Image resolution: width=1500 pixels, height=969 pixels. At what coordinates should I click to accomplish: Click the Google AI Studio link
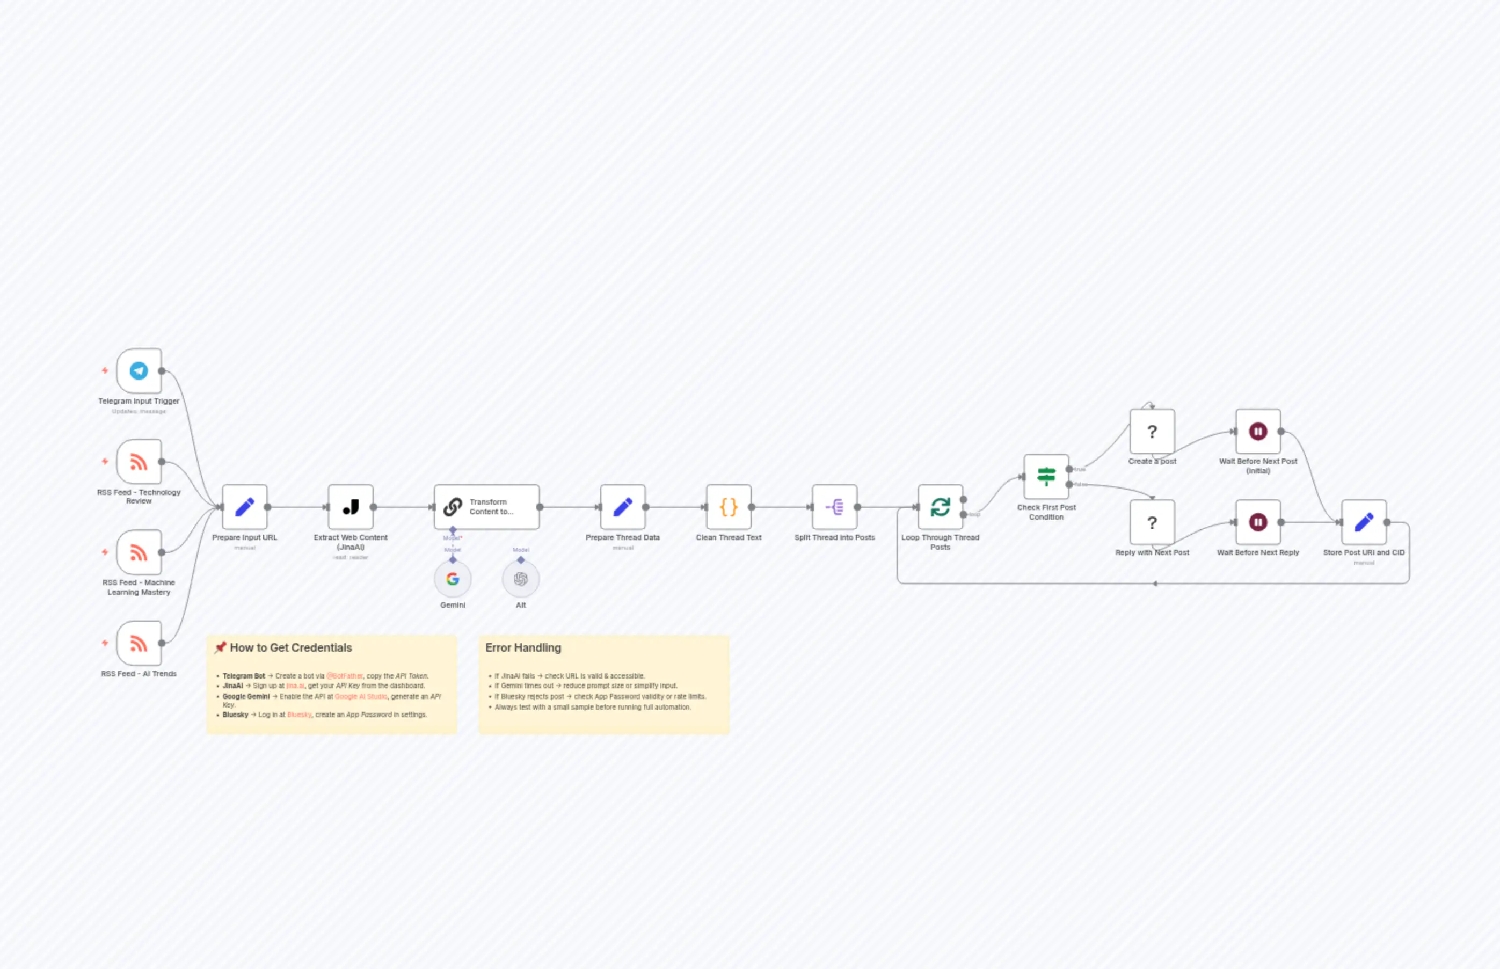(x=361, y=696)
